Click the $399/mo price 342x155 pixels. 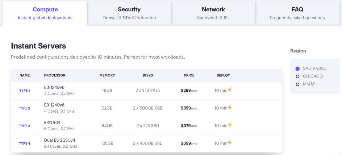click(x=189, y=144)
